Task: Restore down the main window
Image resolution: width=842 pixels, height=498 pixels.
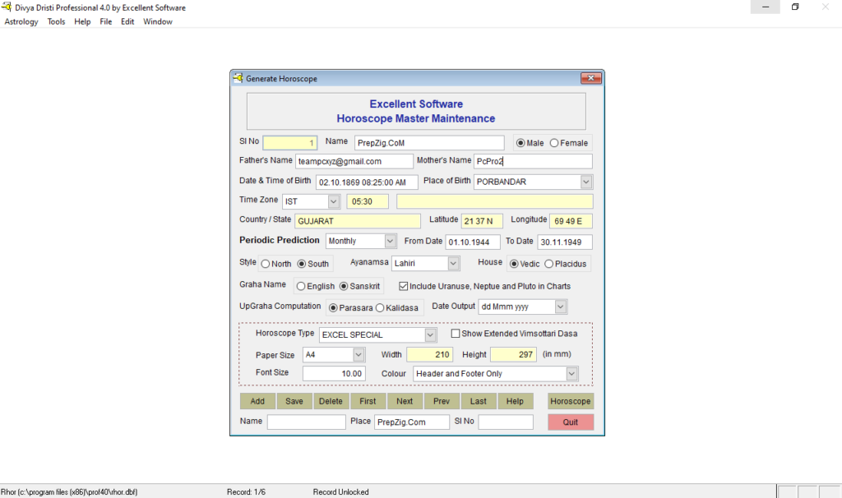Action: pos(795,7)
